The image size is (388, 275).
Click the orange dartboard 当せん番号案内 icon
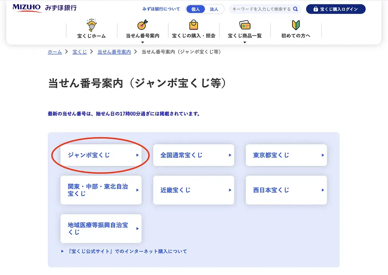tap(142, 24)
